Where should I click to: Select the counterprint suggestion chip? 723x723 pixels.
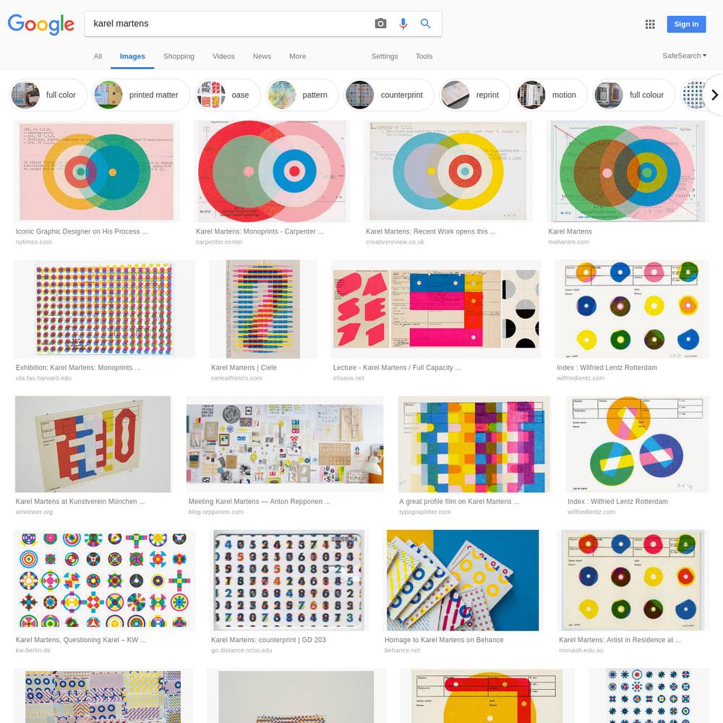click(x=389, y=95)
